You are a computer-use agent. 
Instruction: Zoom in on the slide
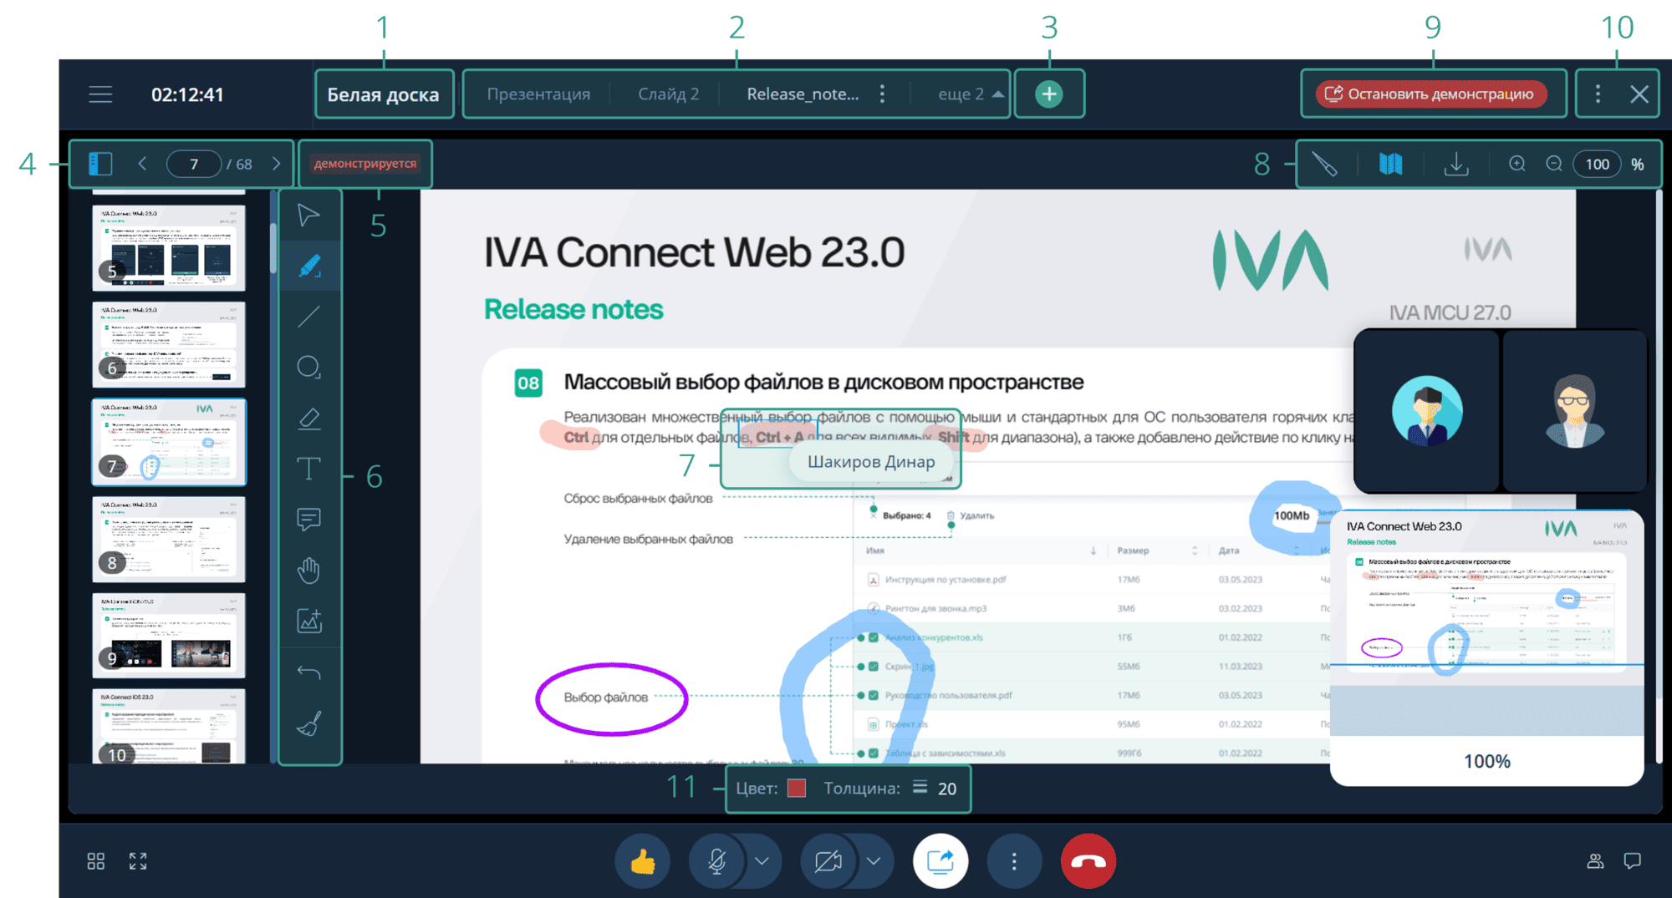(1517, 164)
